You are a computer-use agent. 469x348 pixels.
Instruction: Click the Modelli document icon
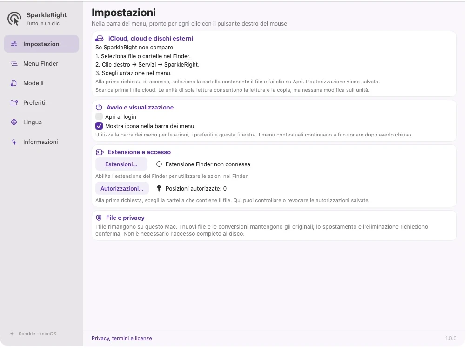14,83
